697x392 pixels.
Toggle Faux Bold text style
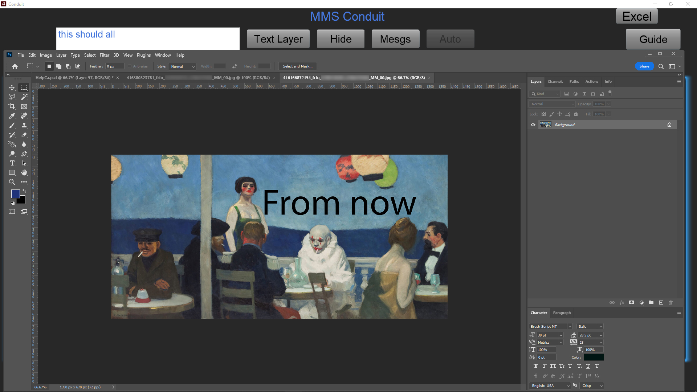[536, 366]
